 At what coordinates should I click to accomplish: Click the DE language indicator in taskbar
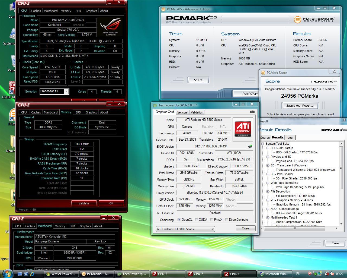298,274
